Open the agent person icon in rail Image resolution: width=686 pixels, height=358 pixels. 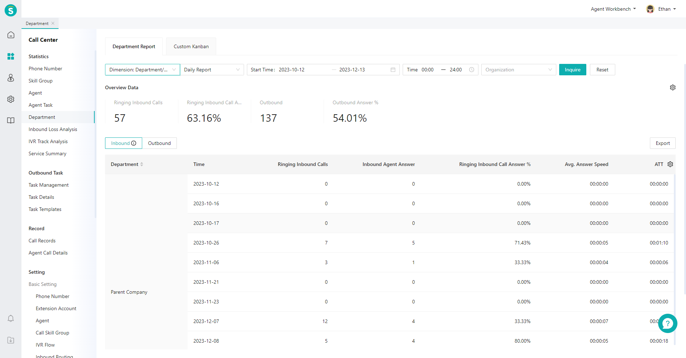click(11, 78)
